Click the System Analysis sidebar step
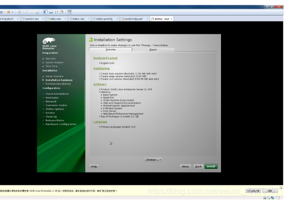The height and width of the screenshot is (200, 284). click(x=54, y=63)
